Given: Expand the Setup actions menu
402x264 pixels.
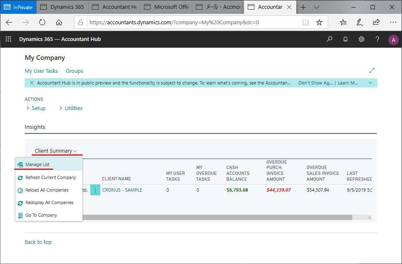Looking at the screenshot, I should click(36, 108).
